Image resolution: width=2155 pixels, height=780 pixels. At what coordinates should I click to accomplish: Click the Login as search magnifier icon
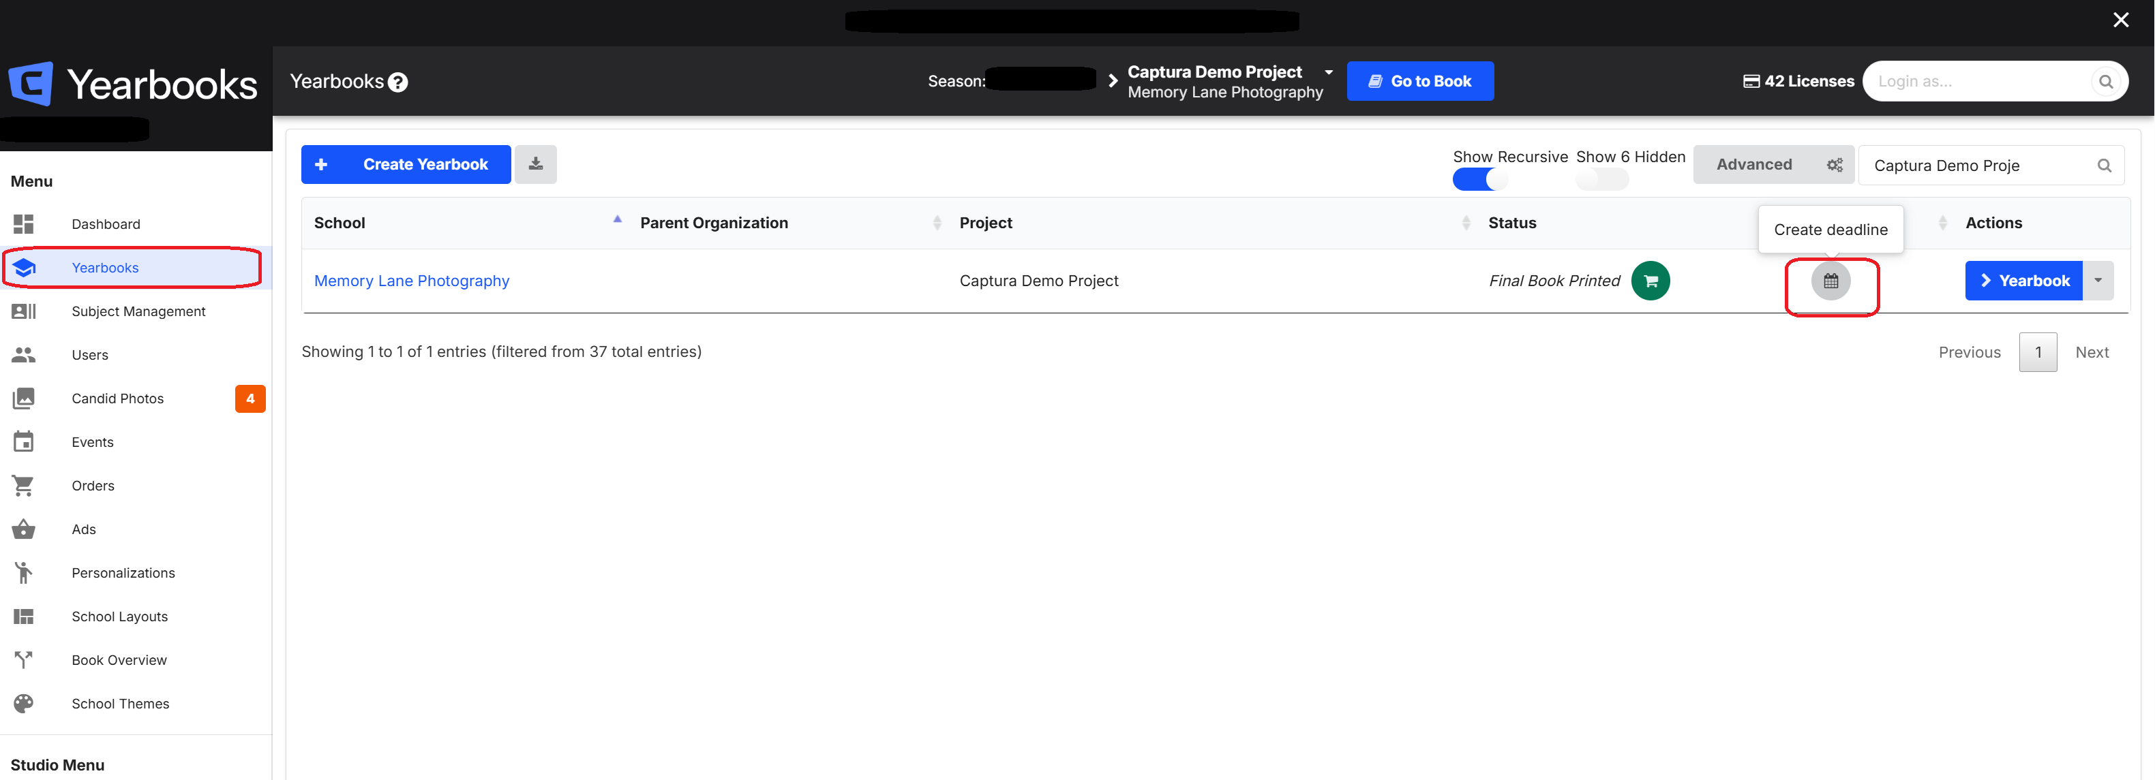point(2106,81)
